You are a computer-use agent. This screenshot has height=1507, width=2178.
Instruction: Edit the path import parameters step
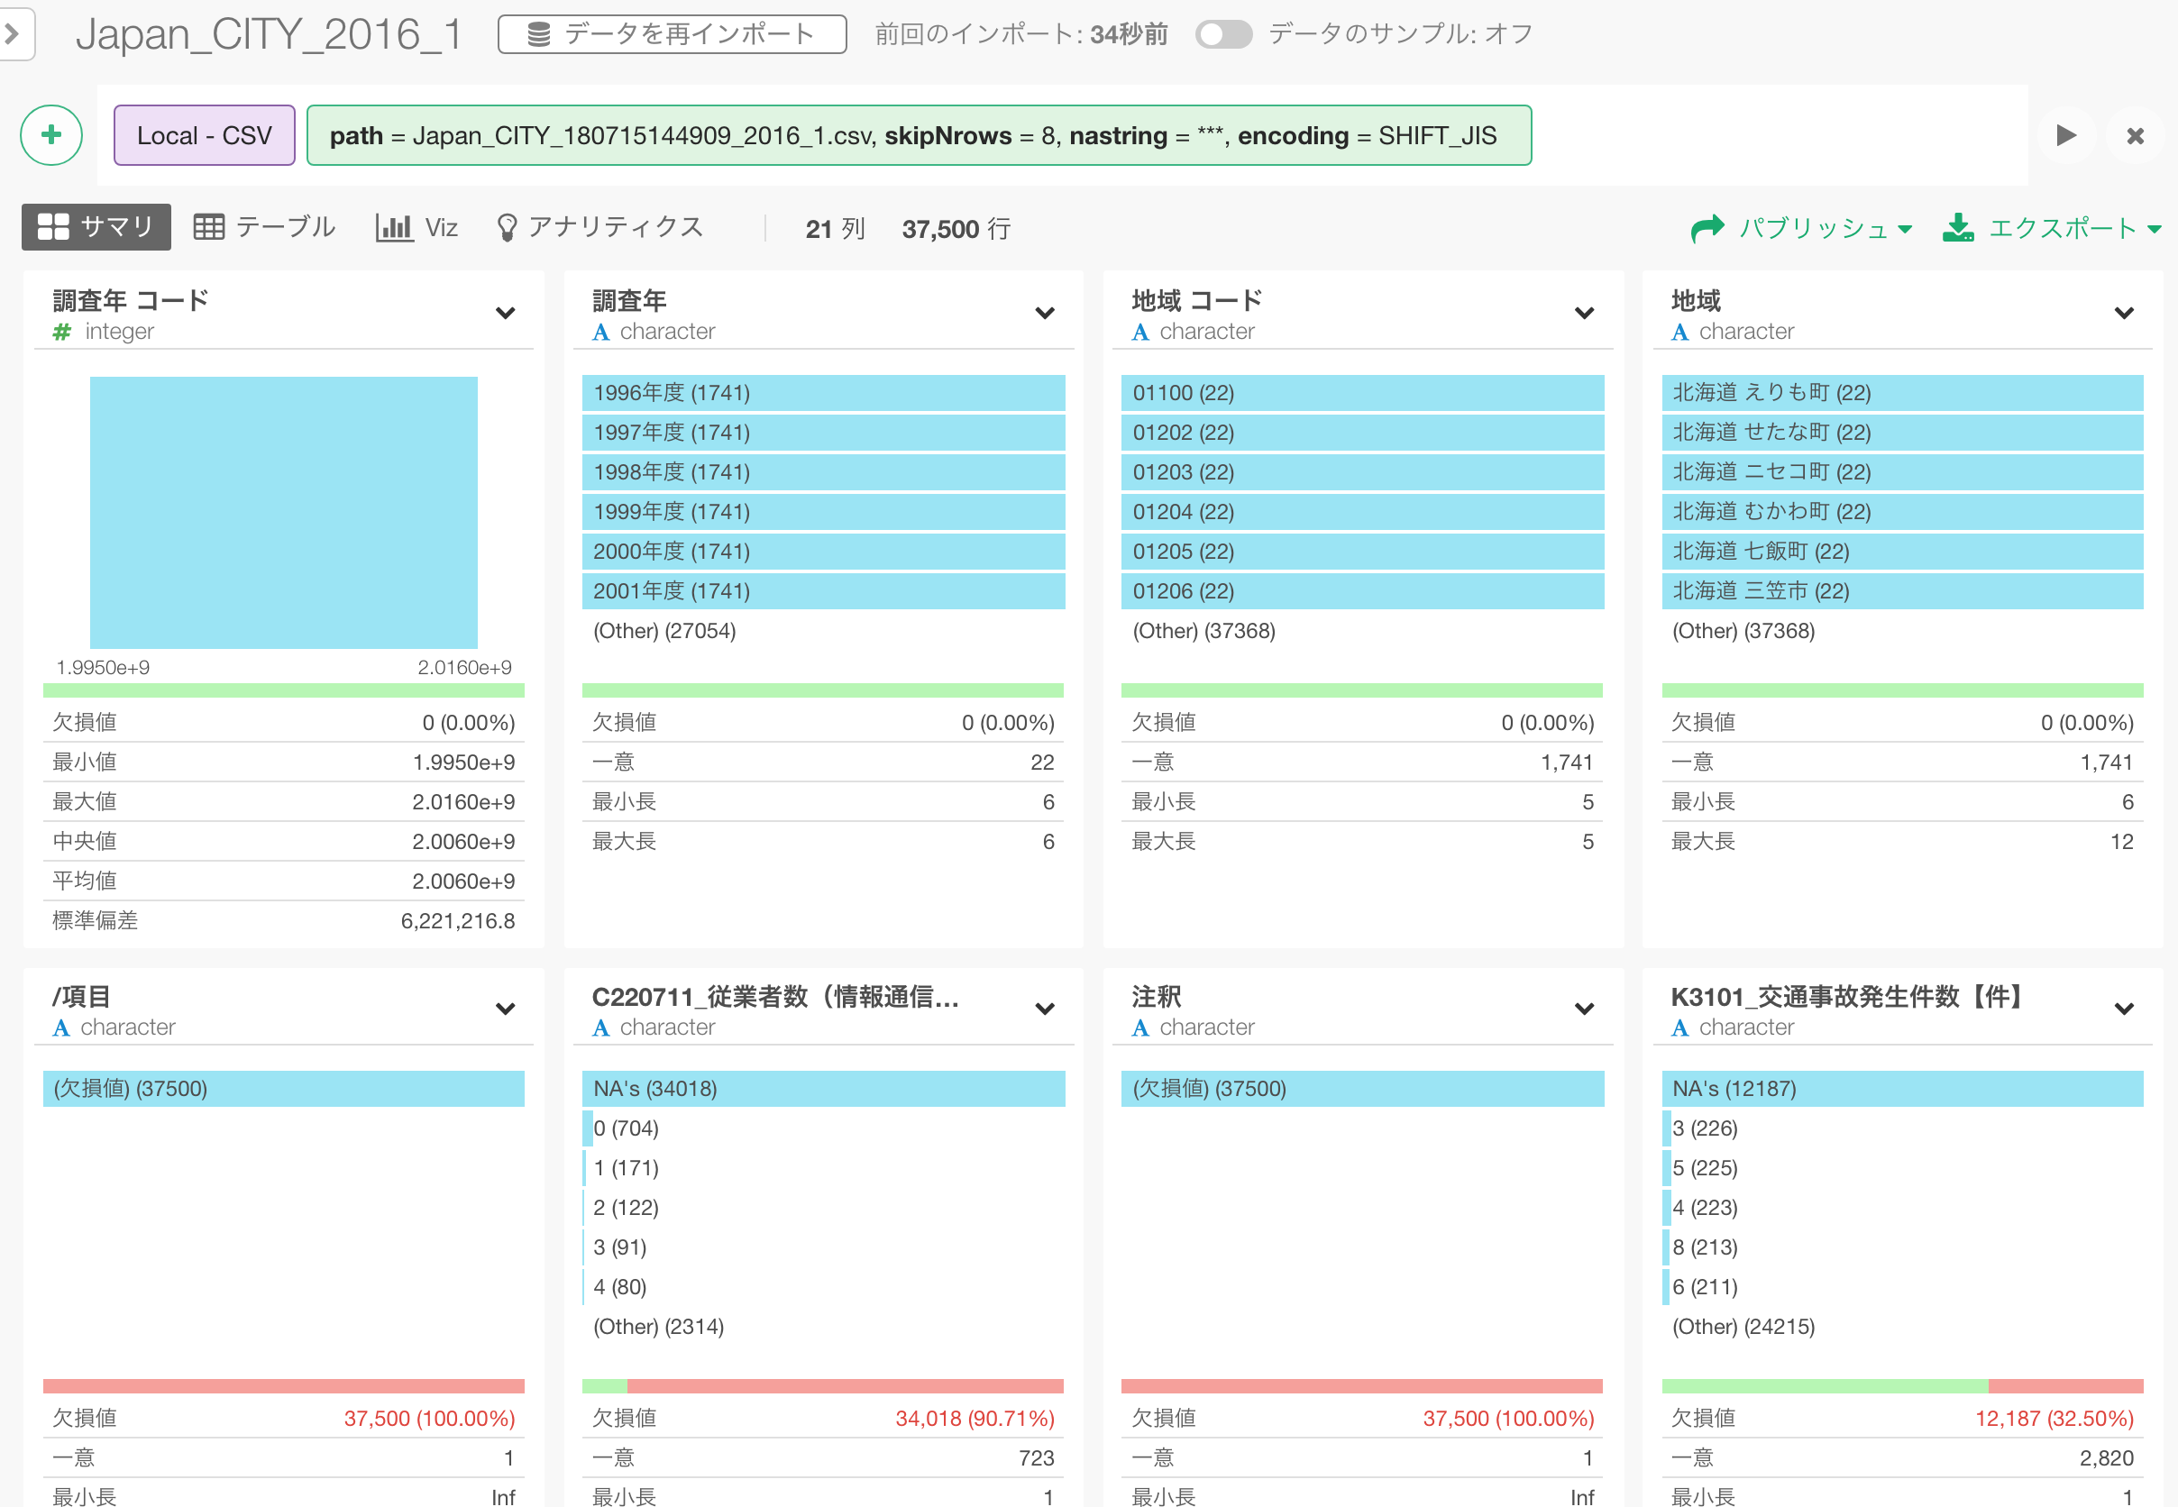coord(918,135)
